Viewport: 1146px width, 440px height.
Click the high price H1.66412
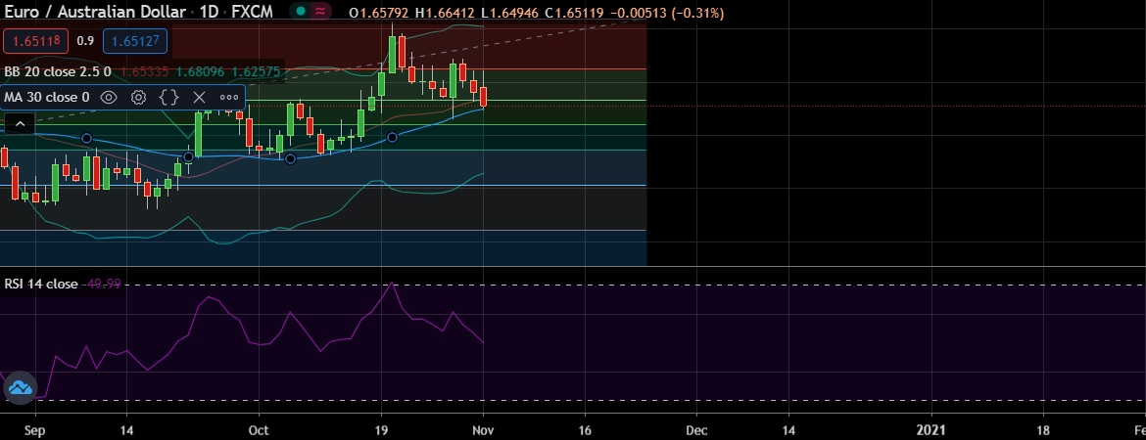(445, 13)
